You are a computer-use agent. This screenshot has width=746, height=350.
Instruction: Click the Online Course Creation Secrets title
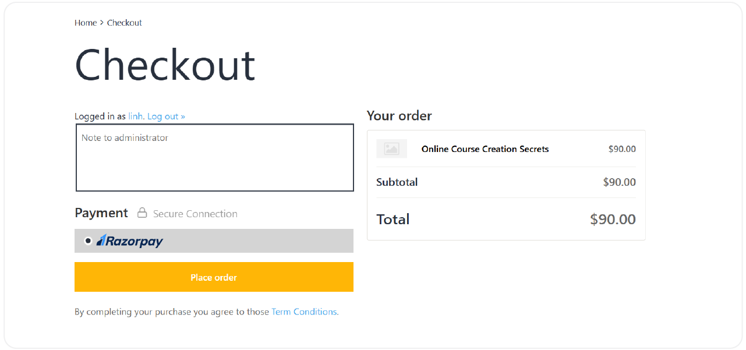point(485,149)
